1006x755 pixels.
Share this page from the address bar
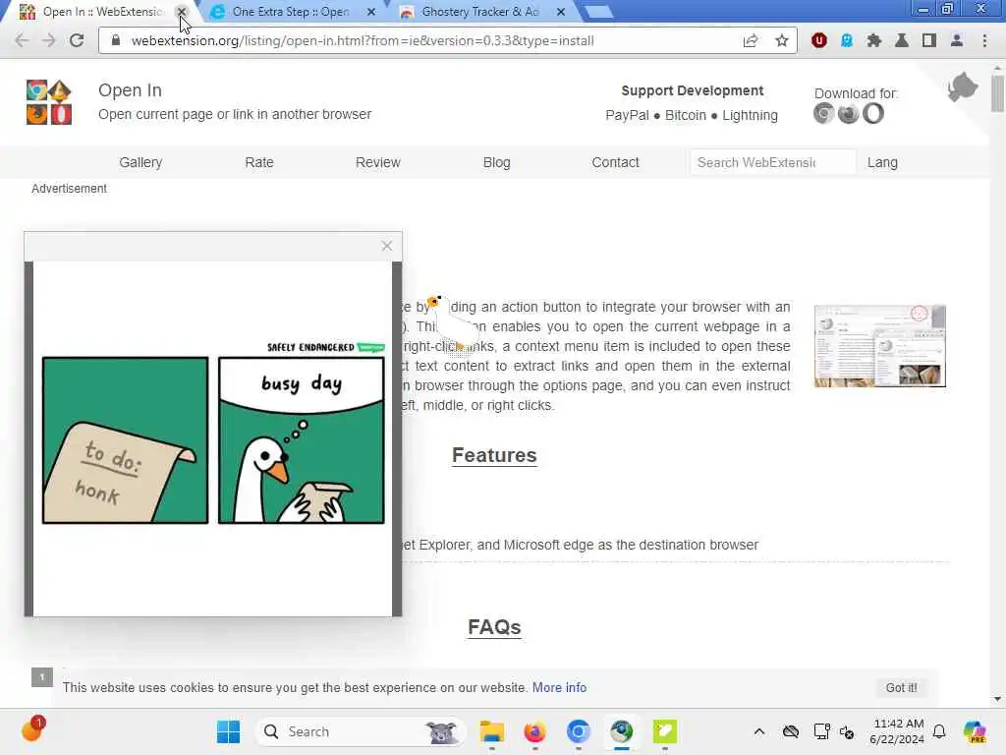(x=750, y=40)
